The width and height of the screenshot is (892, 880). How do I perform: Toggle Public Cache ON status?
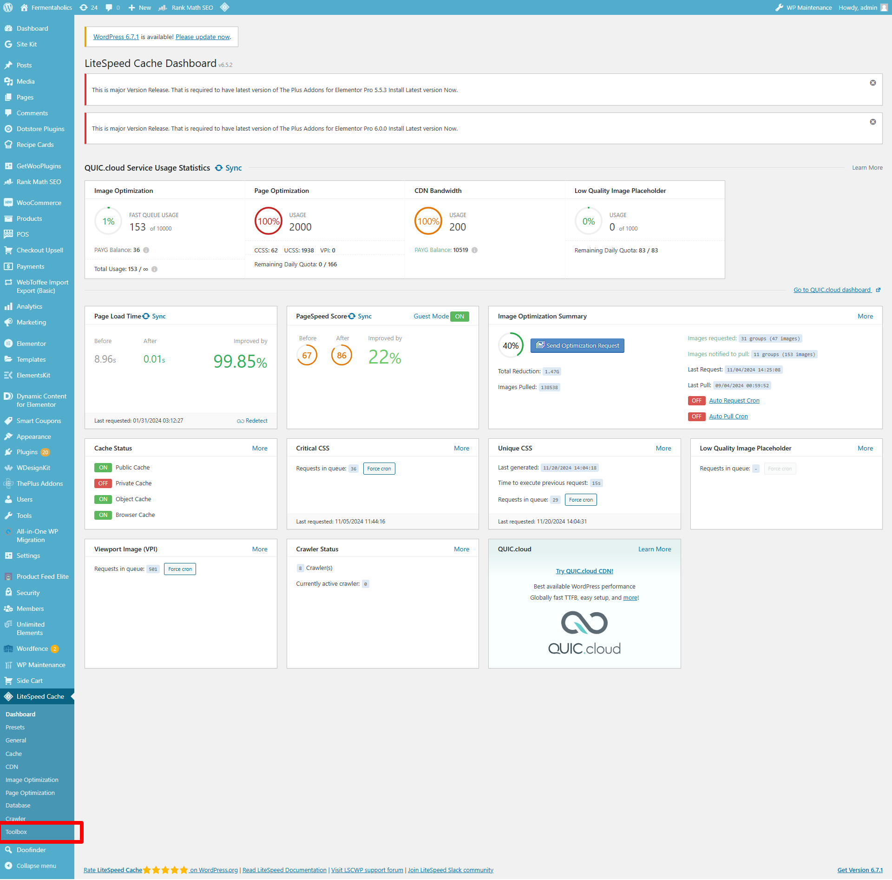[103, 468]
